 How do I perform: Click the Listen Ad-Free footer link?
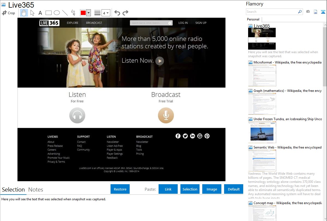click(x=115, y=146)
